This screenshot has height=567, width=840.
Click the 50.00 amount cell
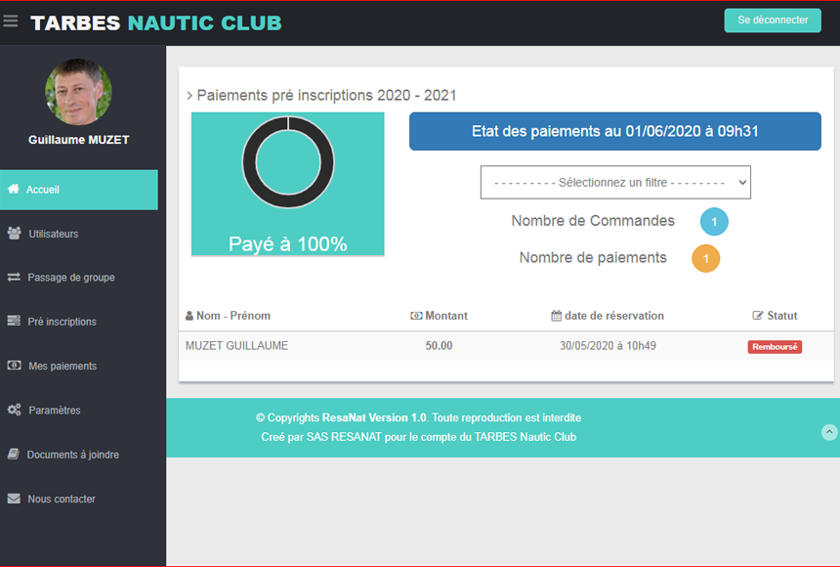coord(439,345)
